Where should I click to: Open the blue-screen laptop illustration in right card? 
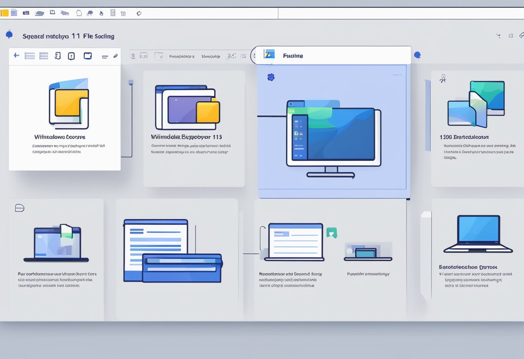[x=478, y=234]
